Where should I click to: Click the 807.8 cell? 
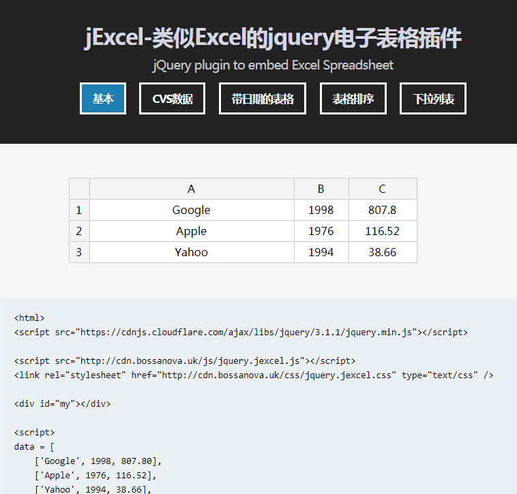(x=383, y=210)
